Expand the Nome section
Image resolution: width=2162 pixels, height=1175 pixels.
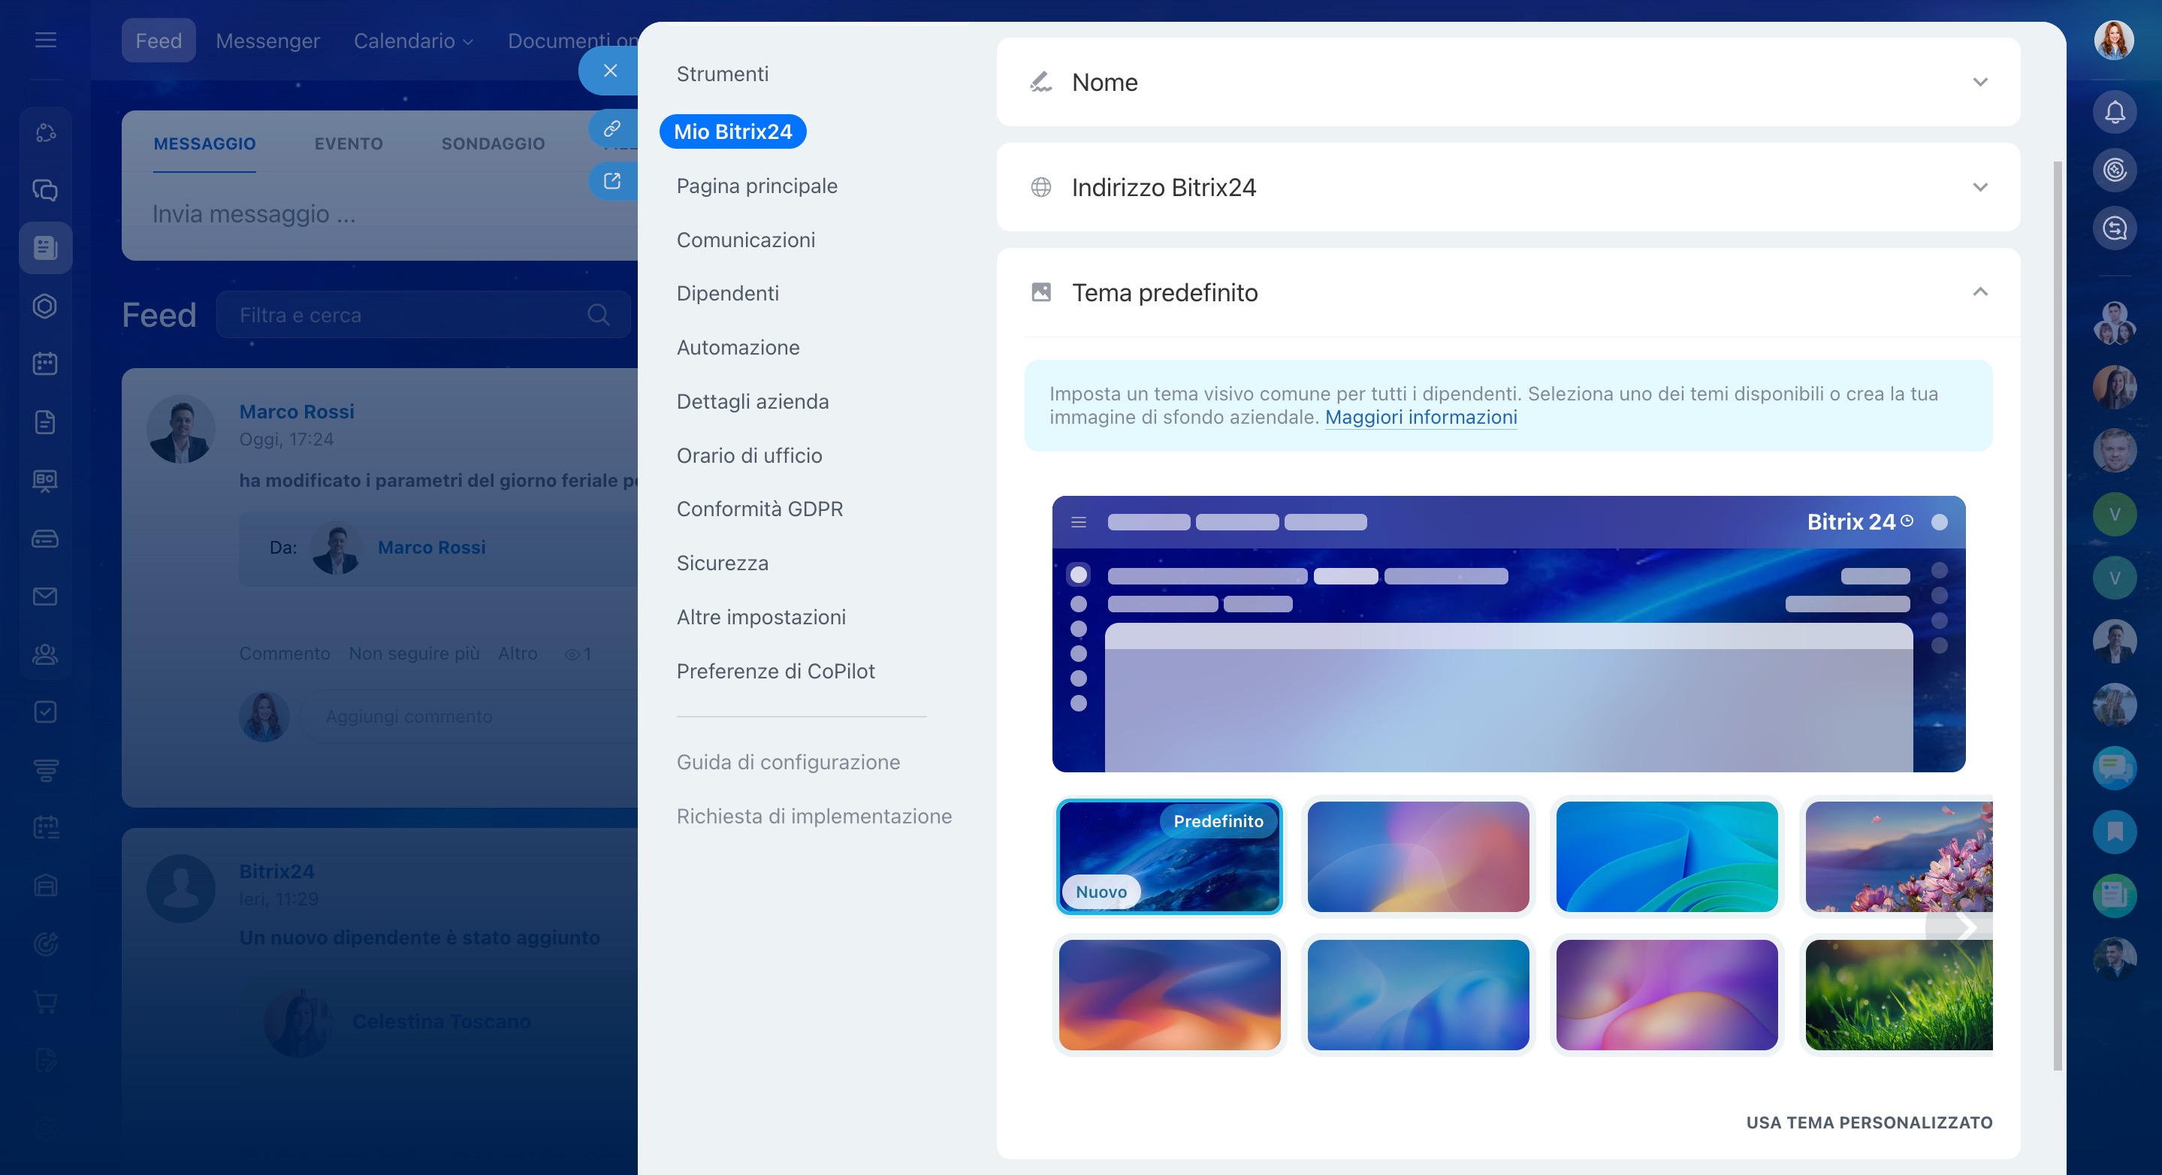(x=1979, y=82)
